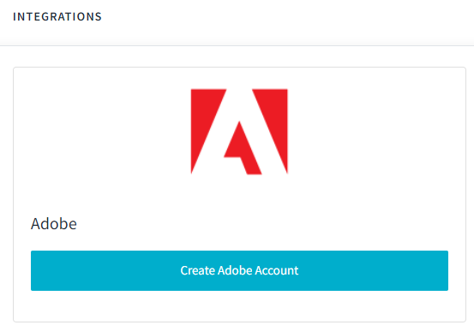Screen dimensions: 474x331
Task: Click the word Adobe on the teal button
Action: [235, 270]
